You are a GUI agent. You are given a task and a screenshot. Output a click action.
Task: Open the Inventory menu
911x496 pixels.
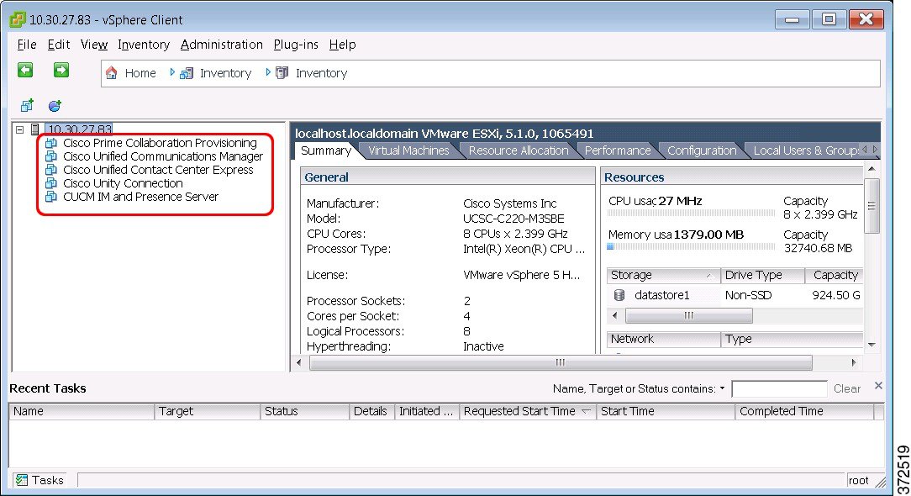[x=144, y=45]
